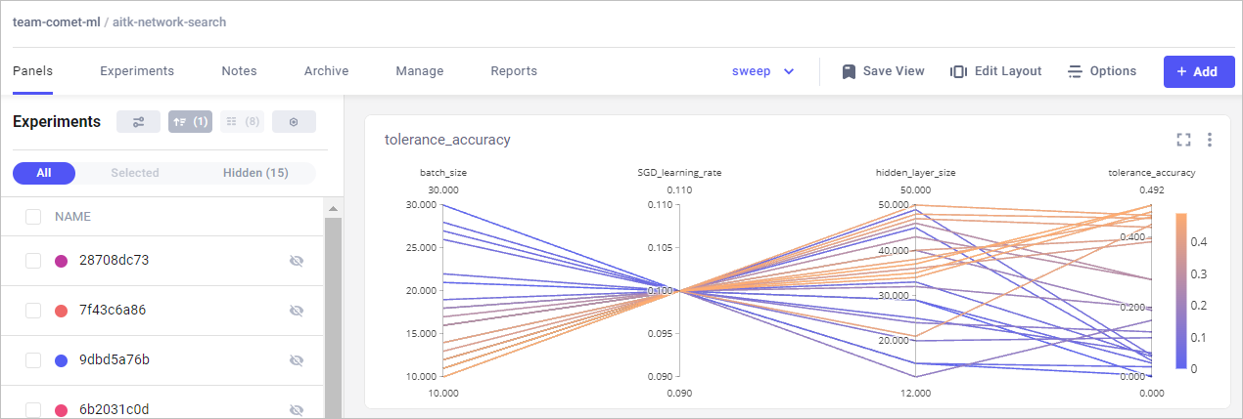Image resolution: width=1243 pixels, height=419 pixels.
Task: Click the Edit Layout label
Action: (x=1008, y=71)
